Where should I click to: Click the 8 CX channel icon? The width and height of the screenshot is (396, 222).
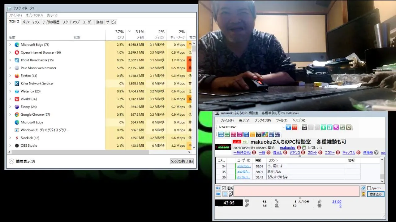click(x=259, y=134)
